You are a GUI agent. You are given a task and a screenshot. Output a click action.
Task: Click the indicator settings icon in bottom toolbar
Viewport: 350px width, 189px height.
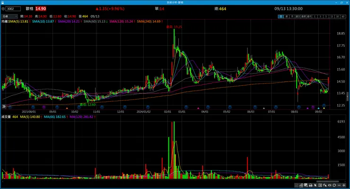tap(301, 185)
